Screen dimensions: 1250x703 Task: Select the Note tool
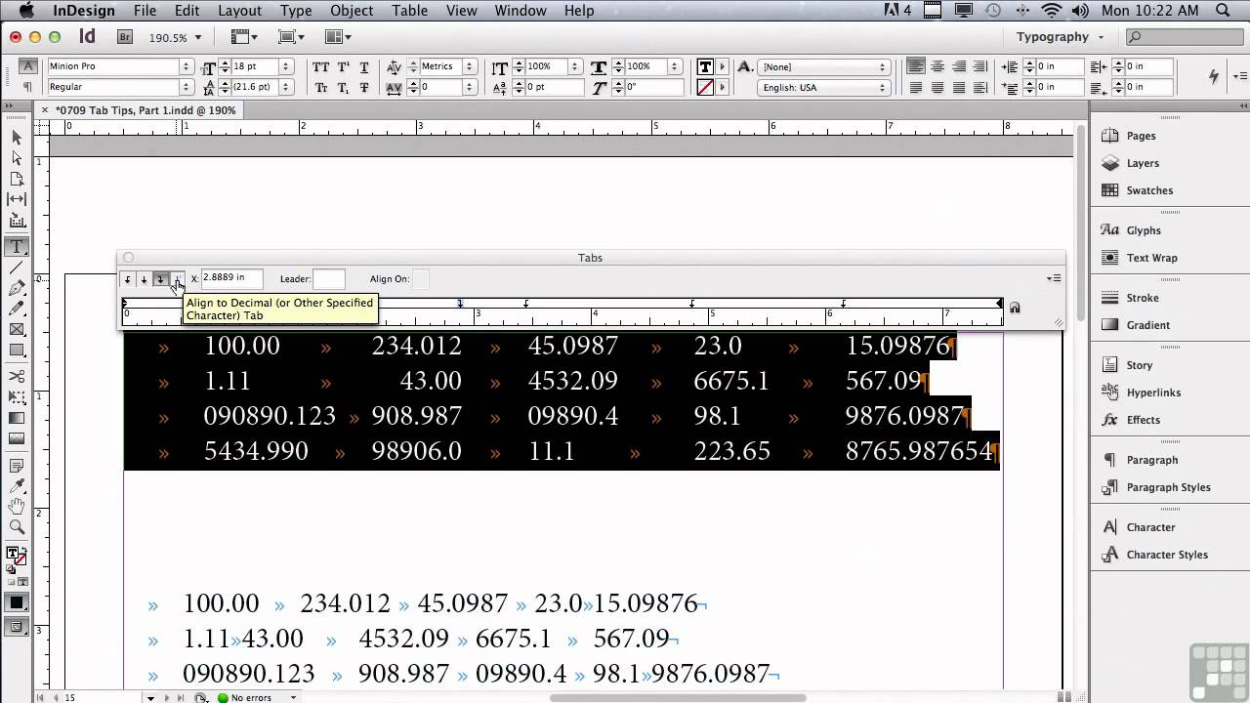pyautogui.click(x=17, y=465)
